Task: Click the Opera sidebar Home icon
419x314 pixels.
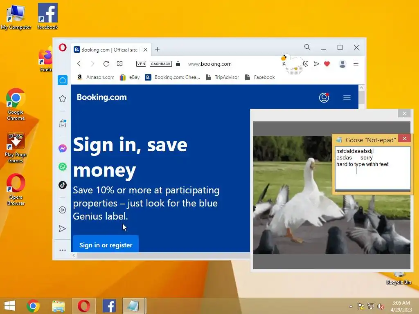Action: tap(63, 80)
